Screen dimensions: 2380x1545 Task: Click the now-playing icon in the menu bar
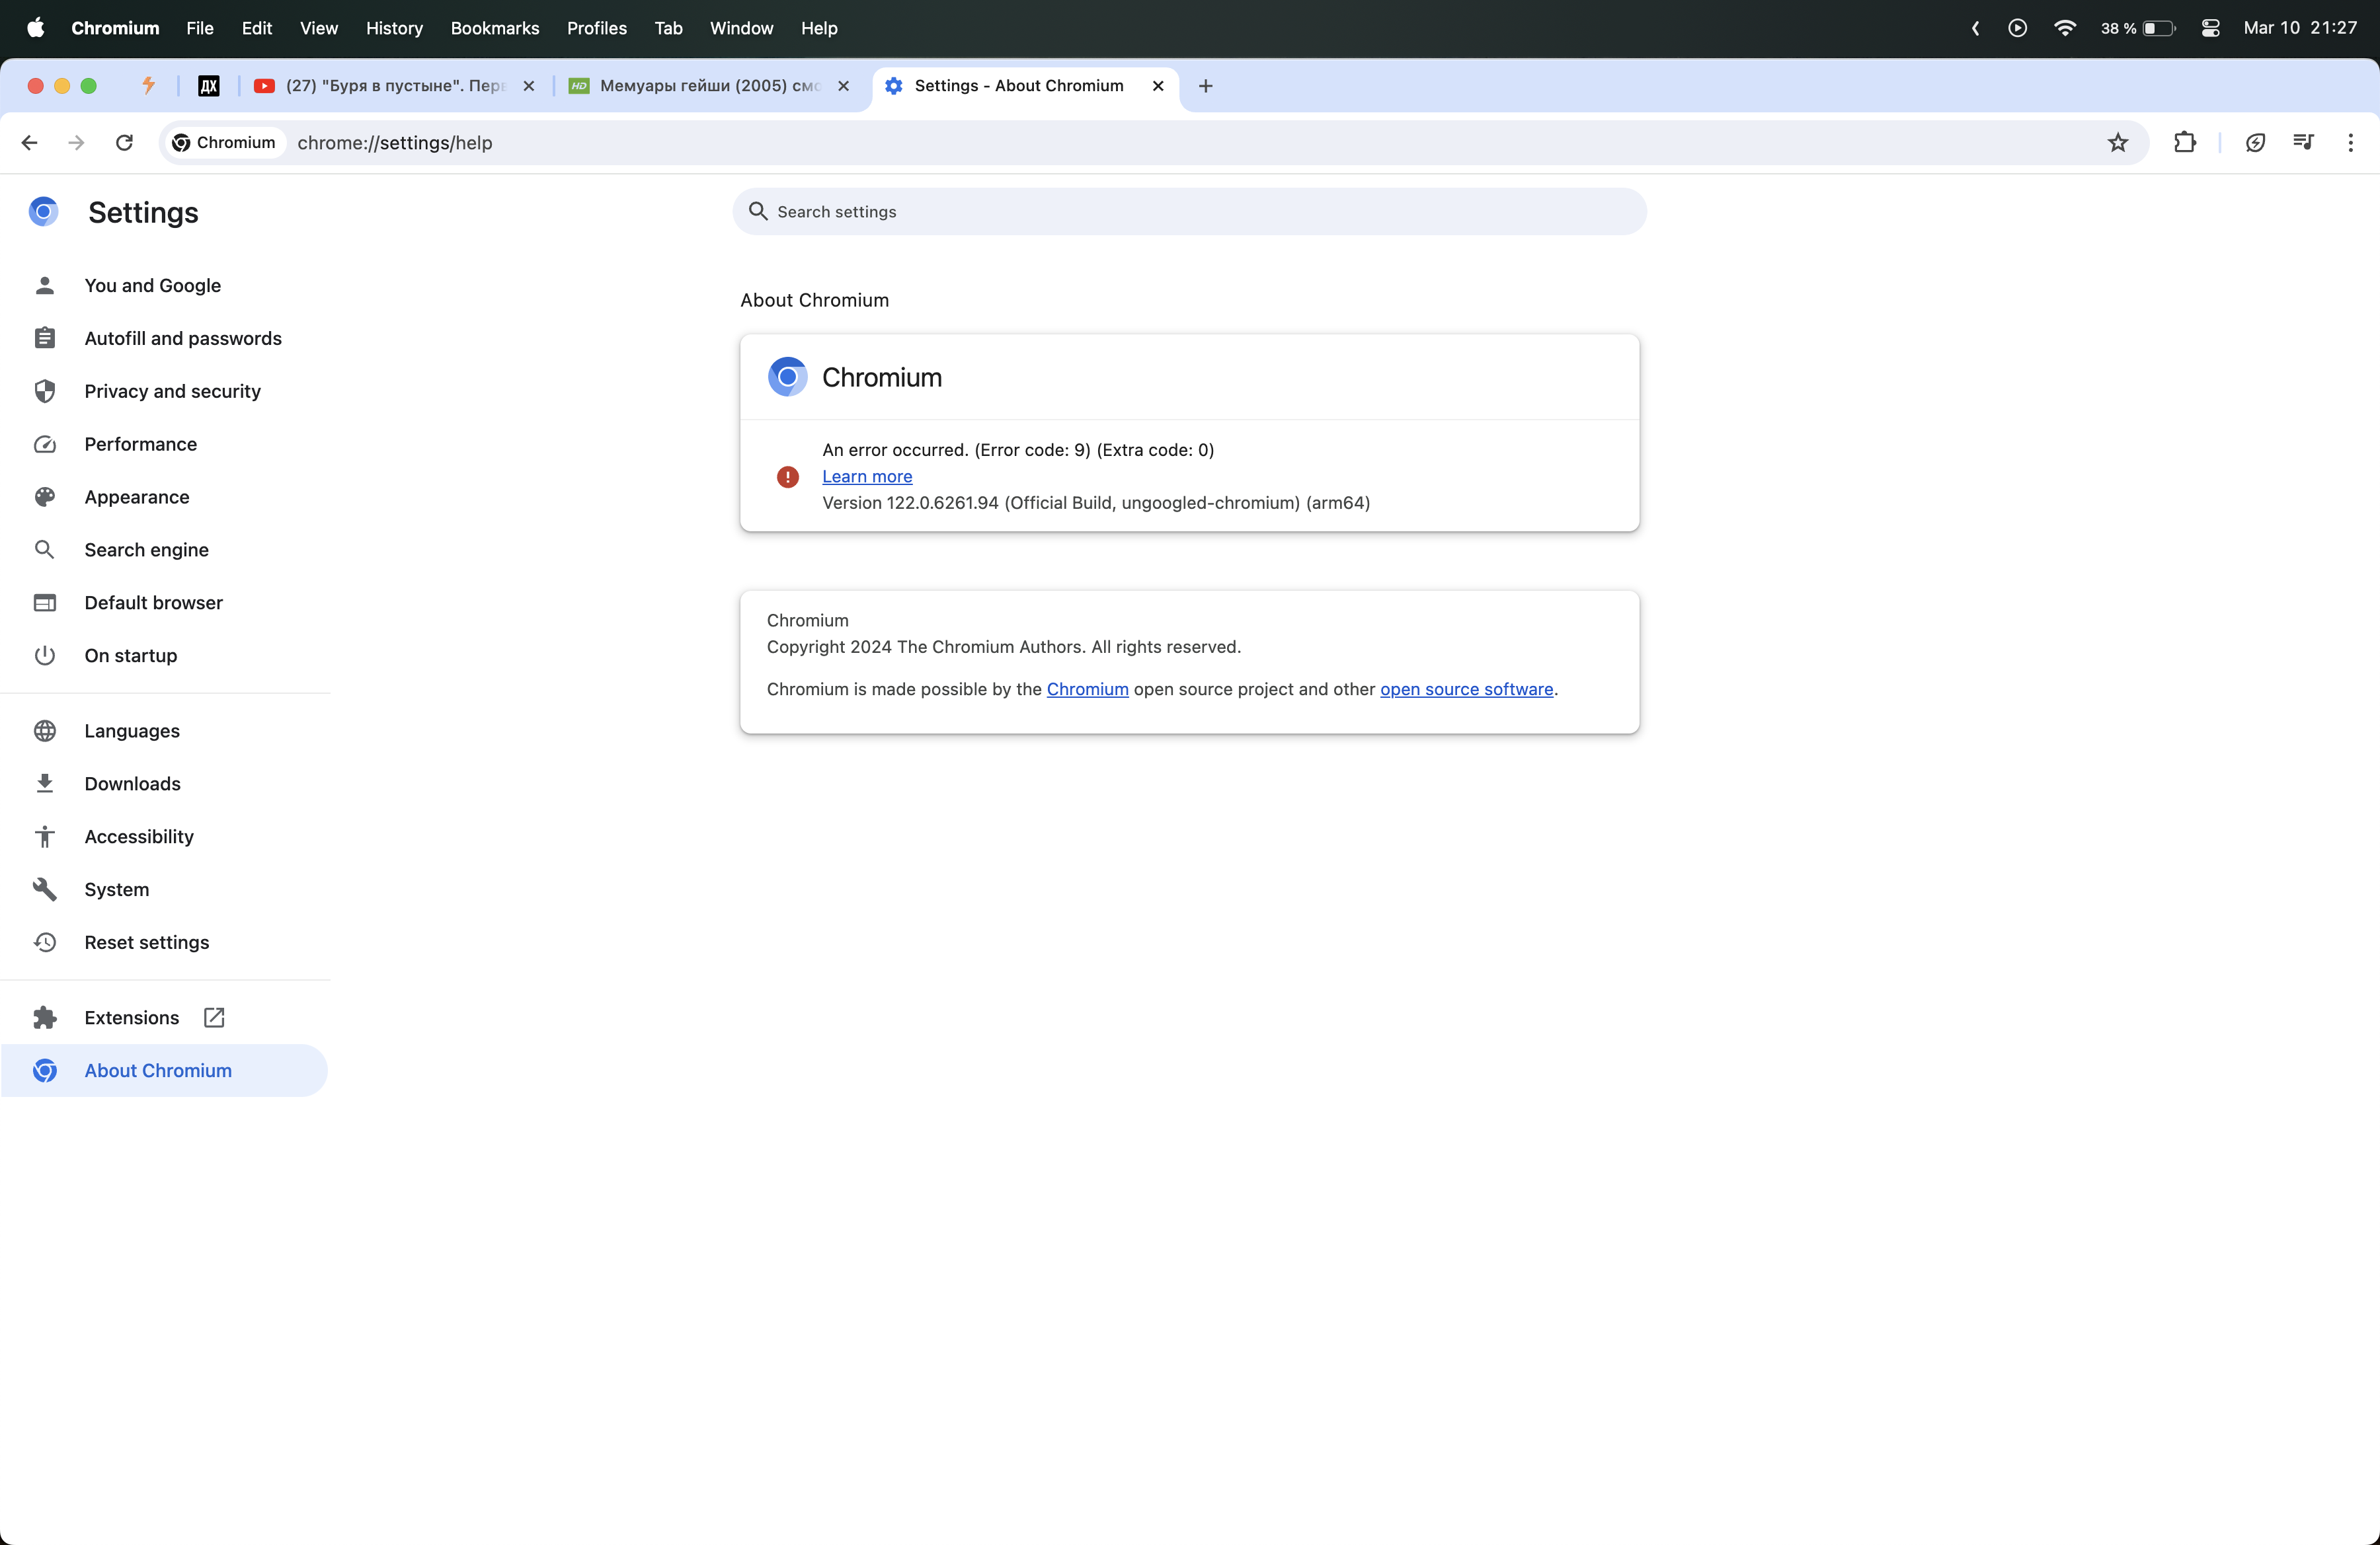coord(2017,28)
